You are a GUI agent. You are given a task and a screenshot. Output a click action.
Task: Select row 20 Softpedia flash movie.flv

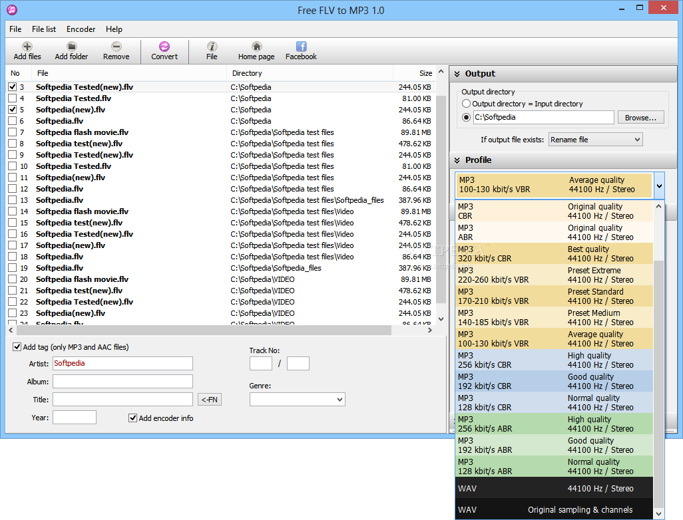click(x=220, y=279)
